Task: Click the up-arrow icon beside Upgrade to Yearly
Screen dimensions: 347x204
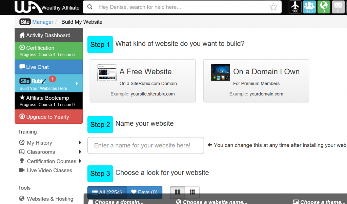Action: [x=22, y=116]
